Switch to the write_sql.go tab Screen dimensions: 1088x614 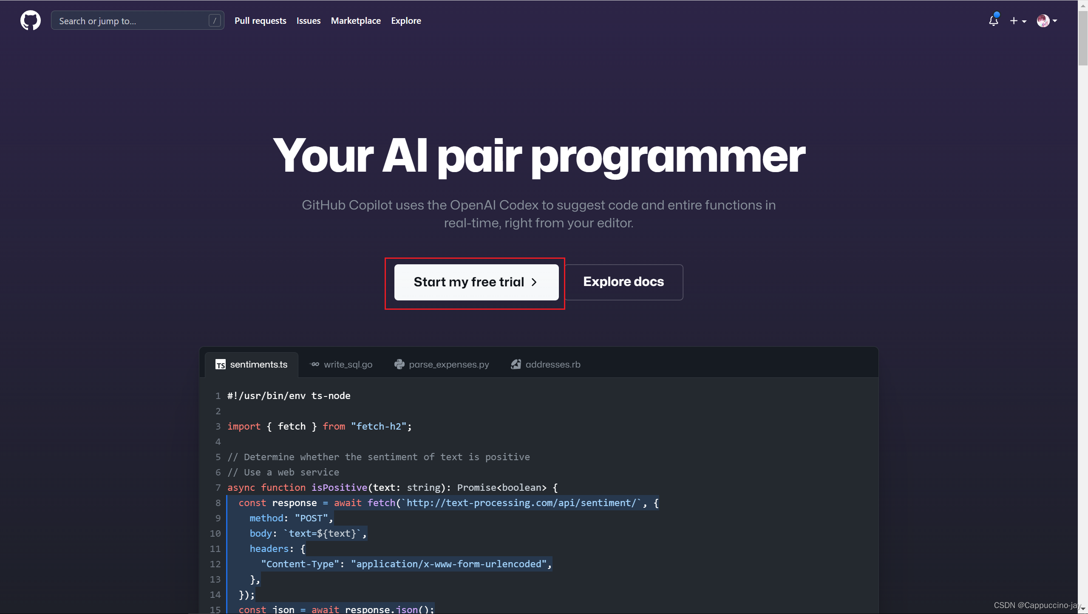[341, 365]
